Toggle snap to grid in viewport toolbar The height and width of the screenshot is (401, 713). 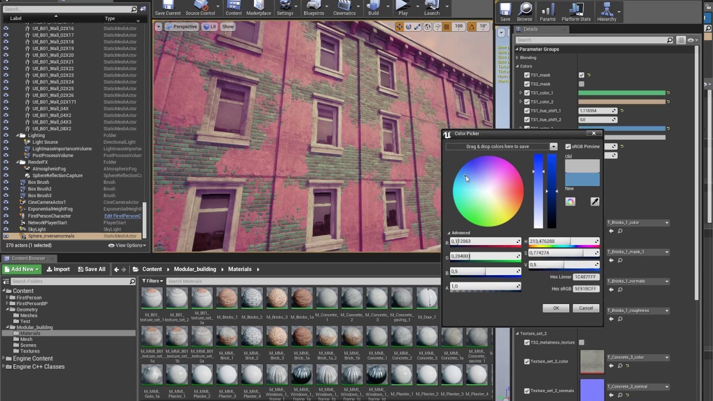(x=447, y=26)
